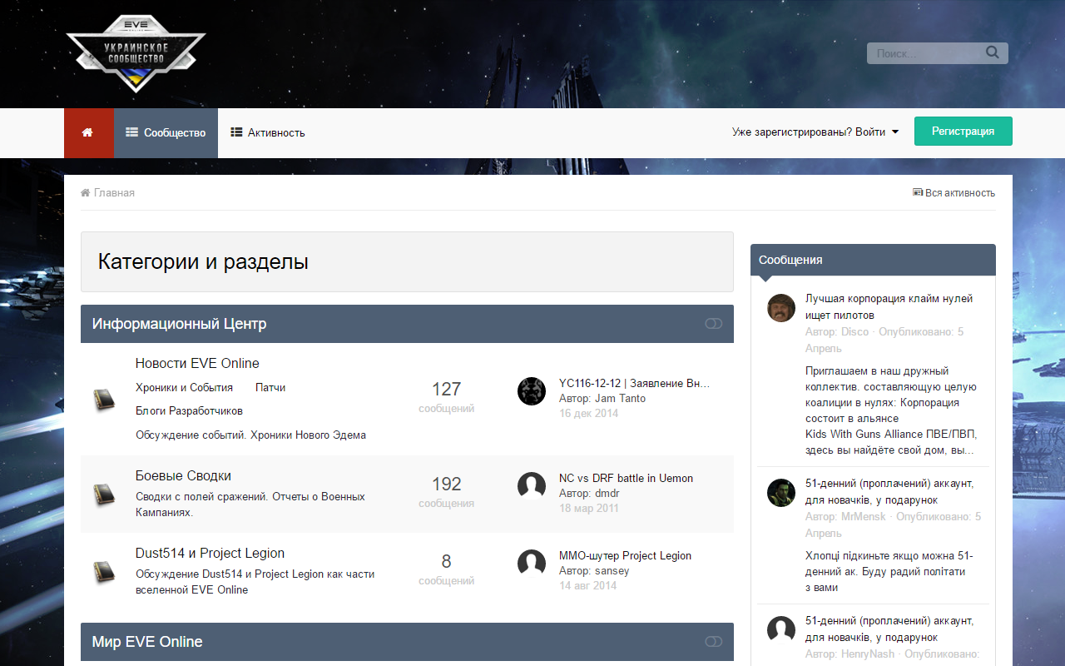
Task: Open sansey author profile
Action: 612,571
